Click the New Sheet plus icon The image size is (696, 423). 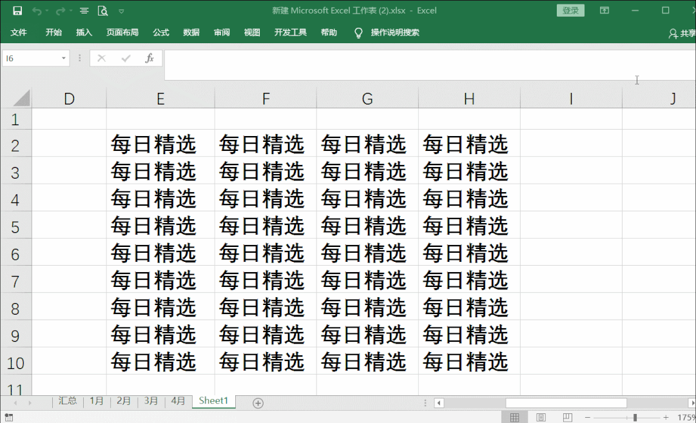[258, 403]
